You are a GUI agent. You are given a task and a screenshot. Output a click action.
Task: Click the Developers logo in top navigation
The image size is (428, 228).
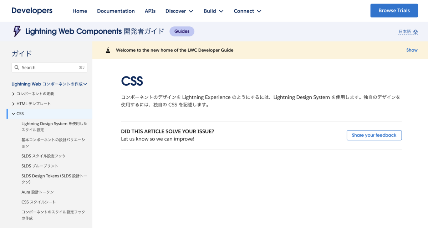point(31,11)
